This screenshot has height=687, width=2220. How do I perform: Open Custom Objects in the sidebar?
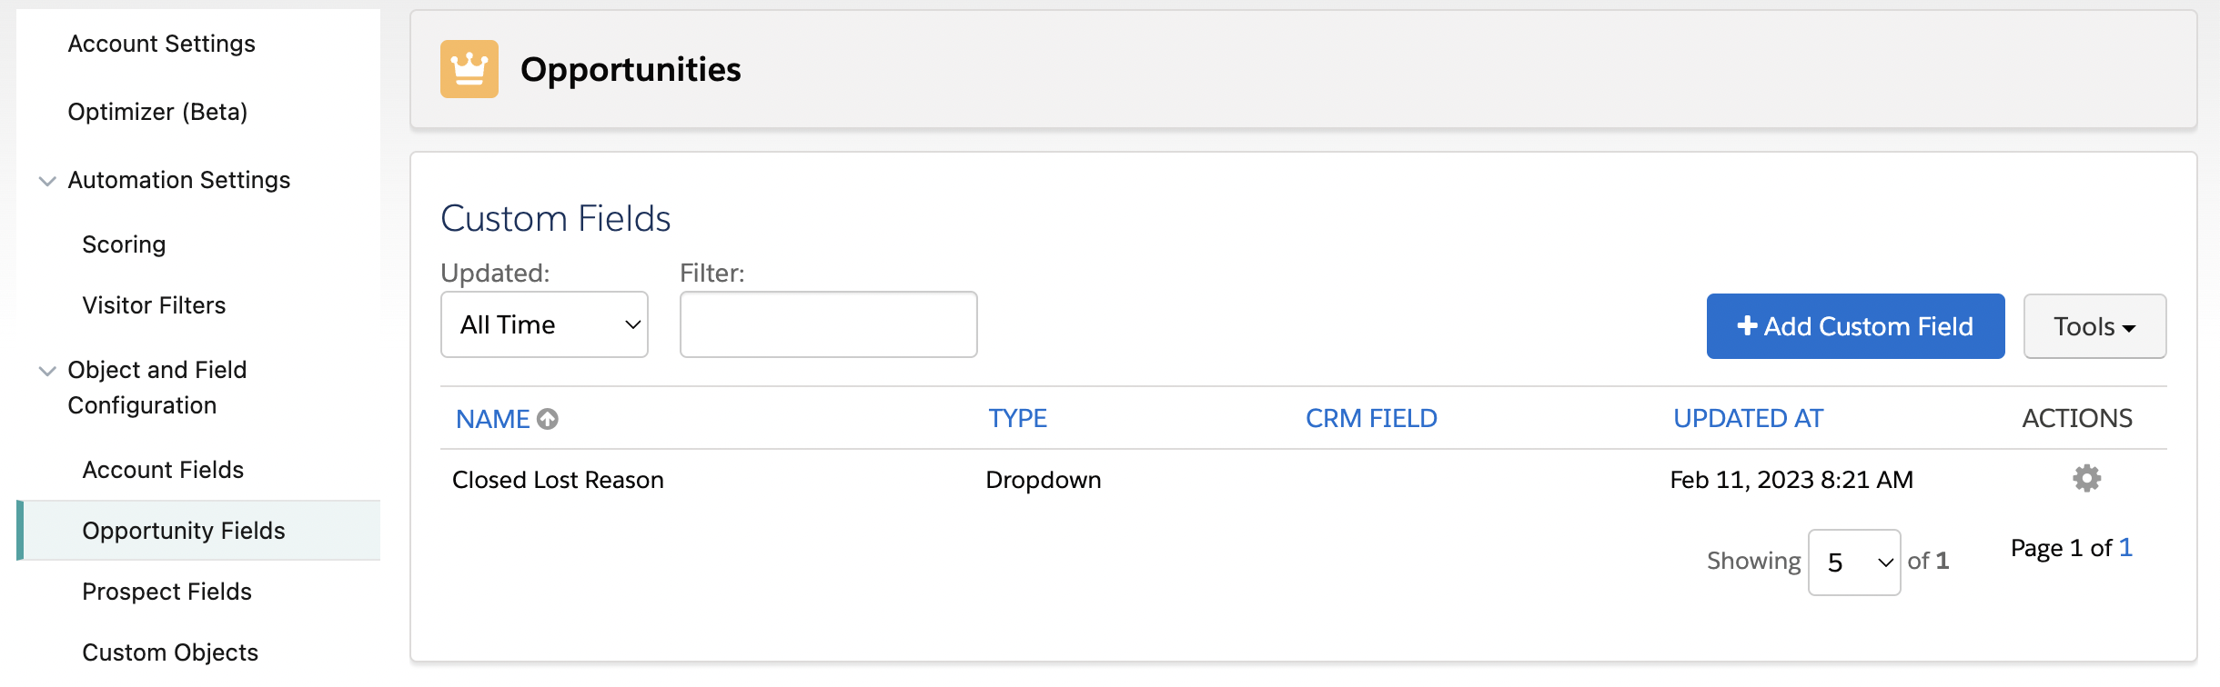point(170,652)
